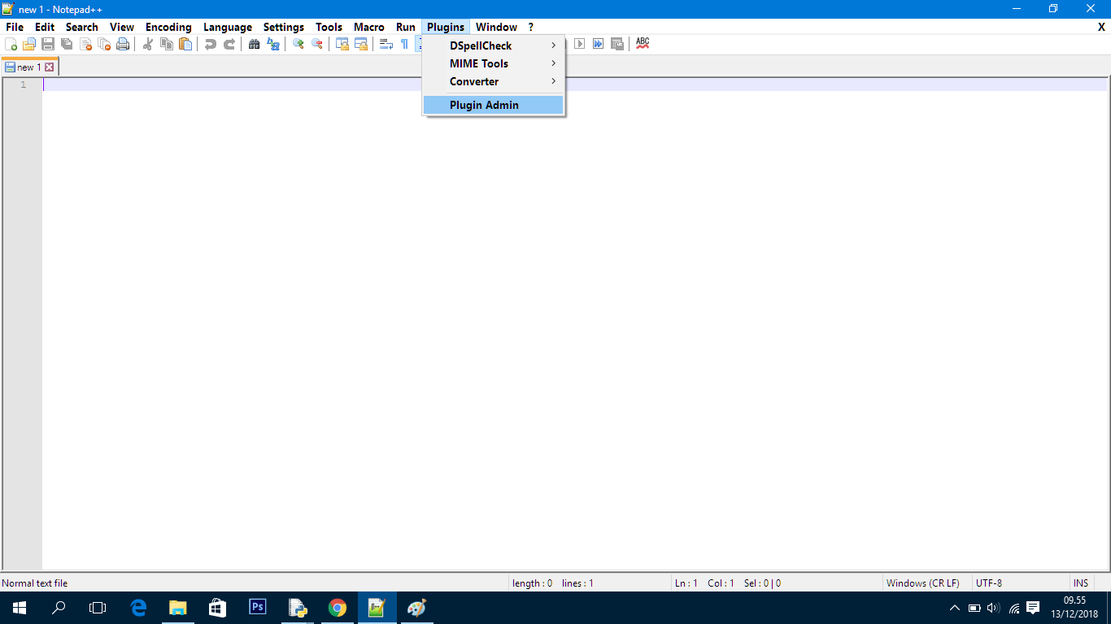Open the Edit menu

(x=45, y=27)
